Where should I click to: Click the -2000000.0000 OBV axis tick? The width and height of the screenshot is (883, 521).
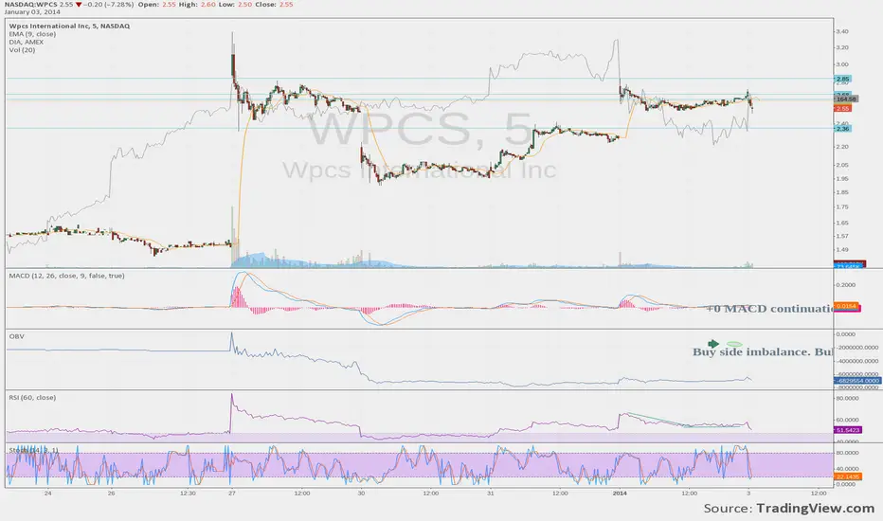857,348
